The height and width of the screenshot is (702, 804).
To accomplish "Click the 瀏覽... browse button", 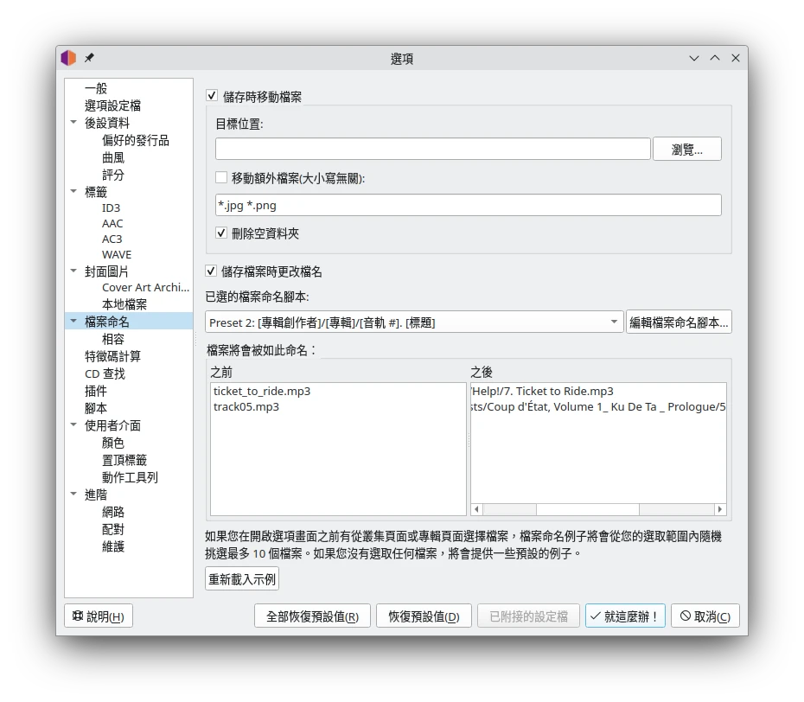I will [686, 149].
